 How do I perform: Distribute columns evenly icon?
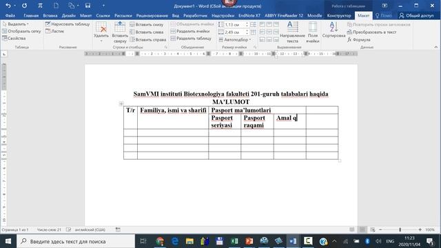(x=253, y=32)
